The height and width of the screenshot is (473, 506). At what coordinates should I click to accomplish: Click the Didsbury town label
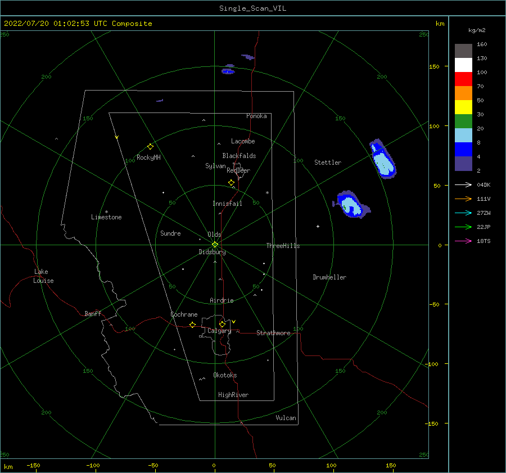pos(212,252)
